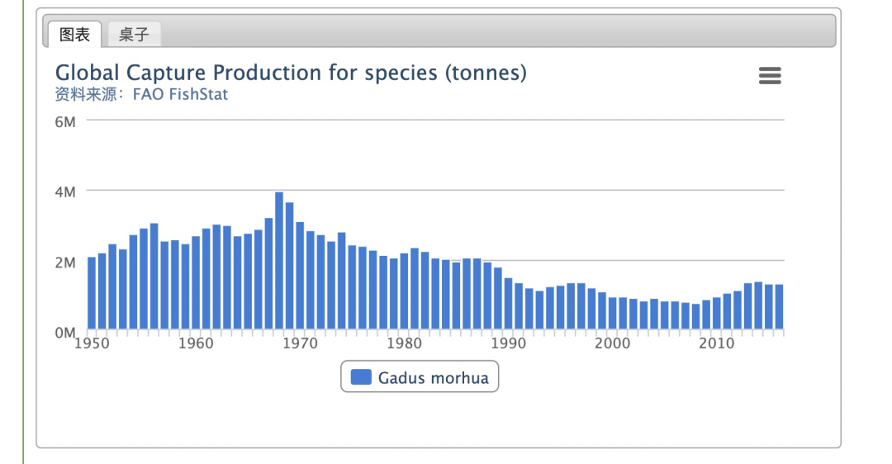The width and height of the screenshot is (892, 464).
Task: Select the bar above 1970 label
Action: click(300, 275)
